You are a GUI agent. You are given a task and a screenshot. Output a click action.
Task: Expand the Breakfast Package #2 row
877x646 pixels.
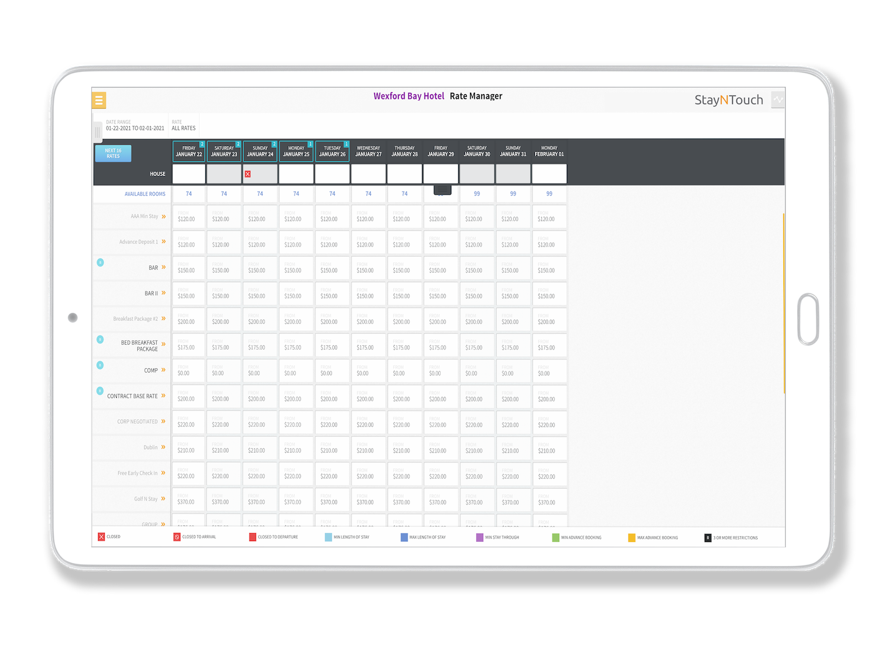pyautogui.click(x=164, y=318)
